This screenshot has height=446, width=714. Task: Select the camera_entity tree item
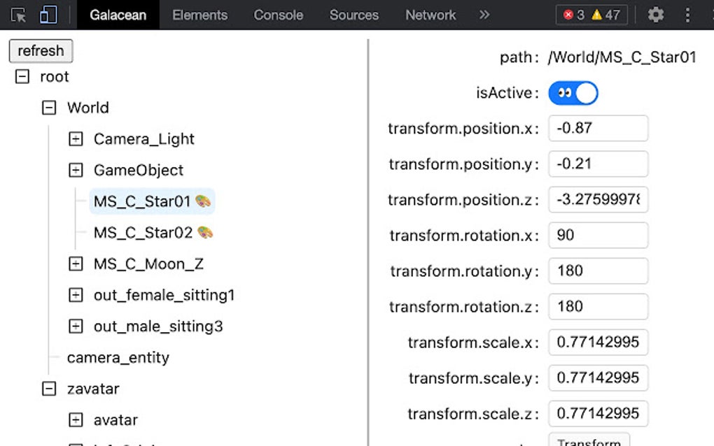tap(118, 358)
